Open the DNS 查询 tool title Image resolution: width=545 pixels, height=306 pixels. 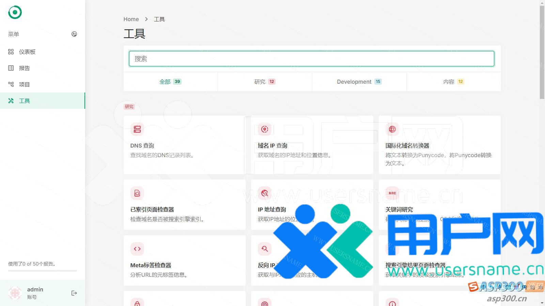tap(142, 146)
